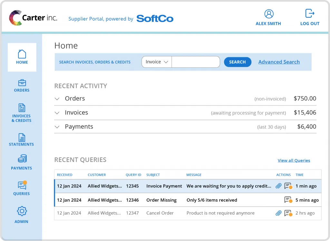Viewport: 330px width, 241px height.
Task: Open the Admin gear icon
Action: pyautogui.click(x=22, y=211)
